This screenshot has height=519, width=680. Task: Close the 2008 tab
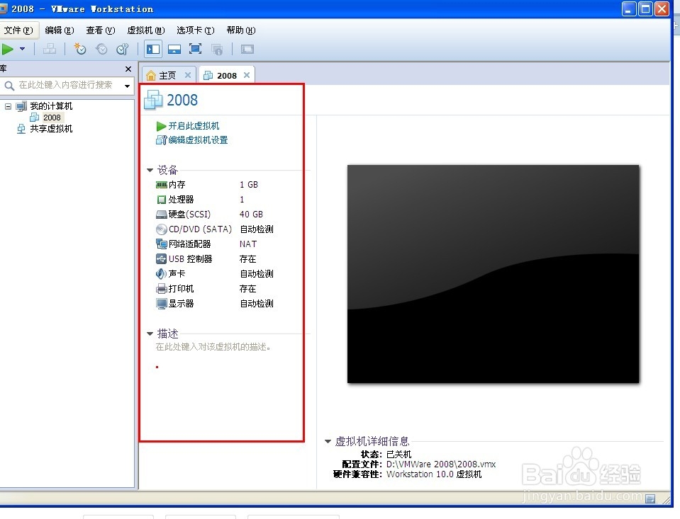(x=247, y=75)
